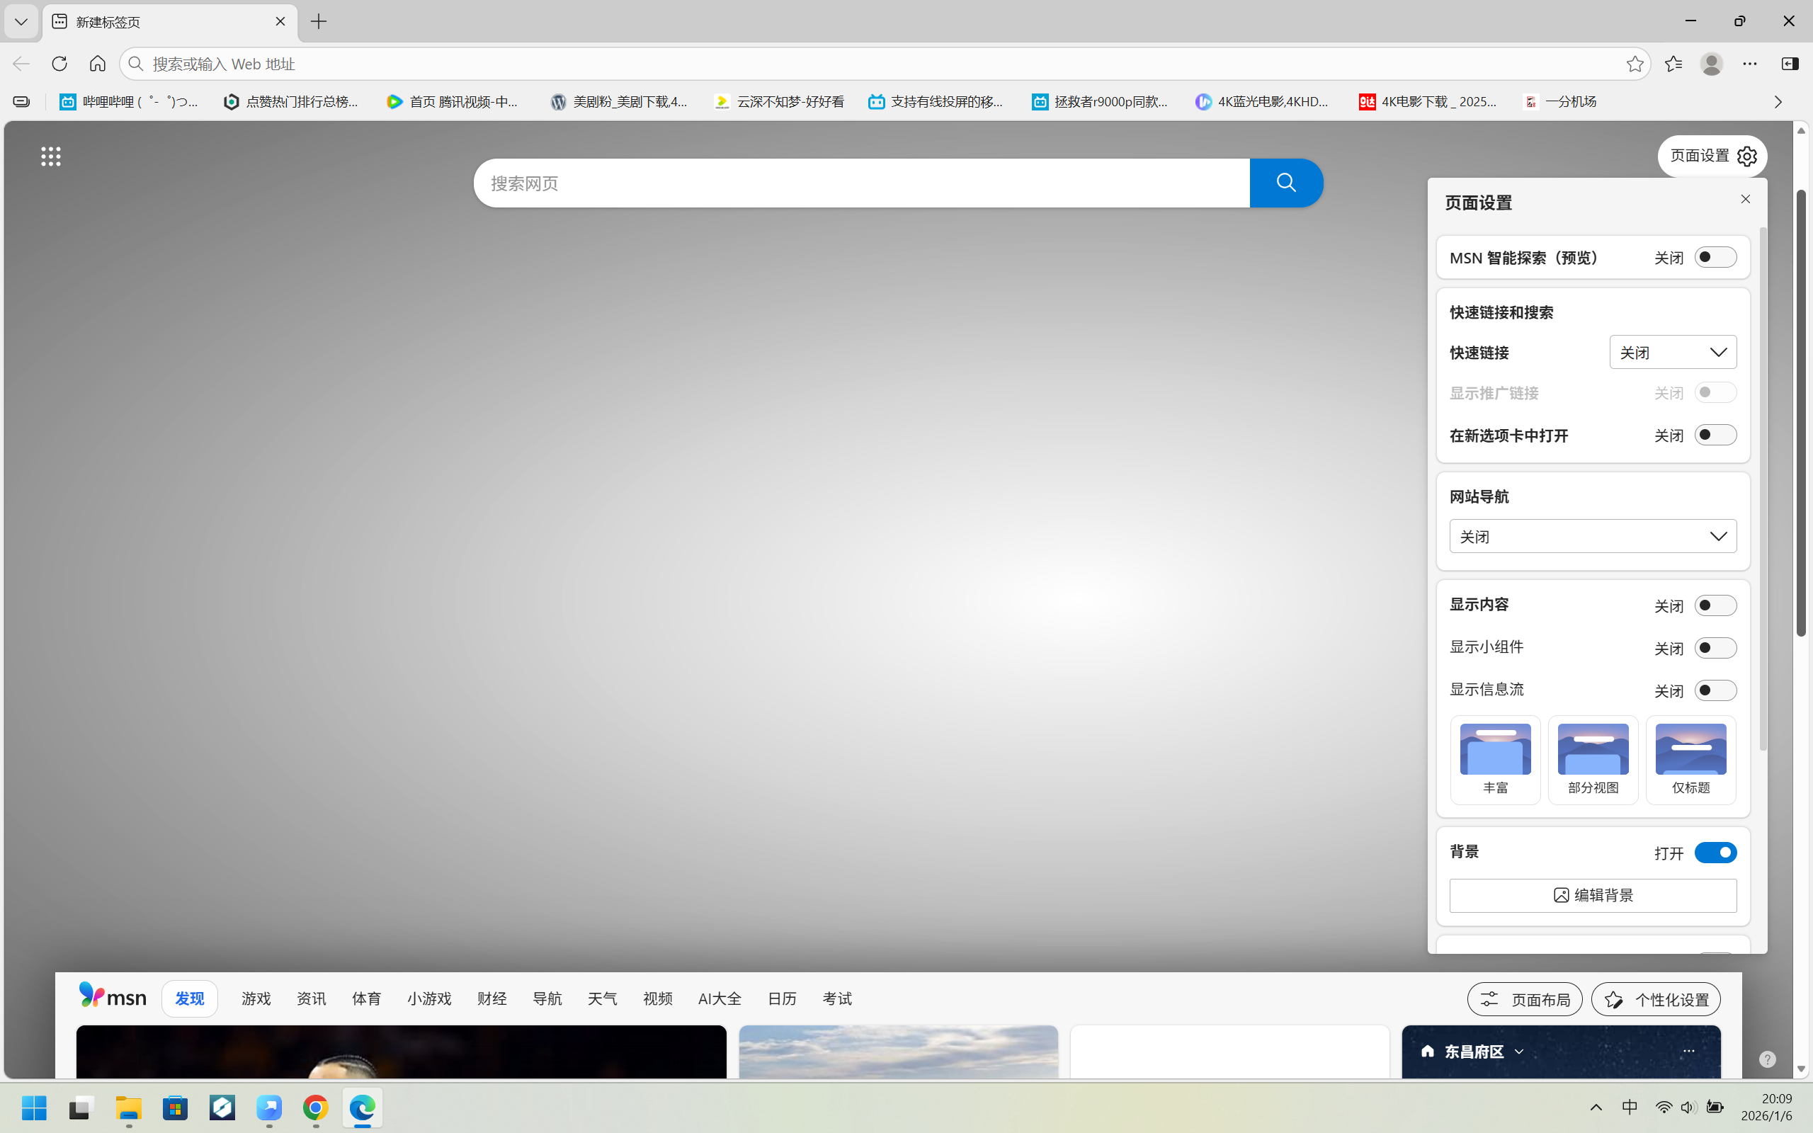The image size is (1813, 1133).
Task: Close the 新建标签页 tab
Action: (x=280, y=22)
